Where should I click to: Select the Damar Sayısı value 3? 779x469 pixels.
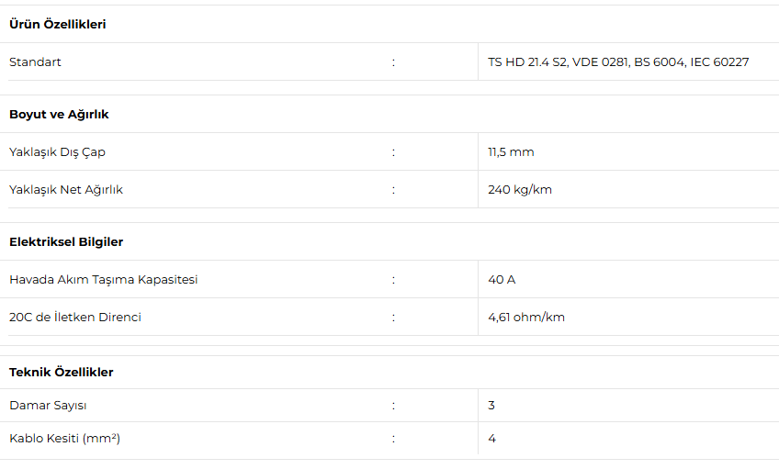click(x=491, y=406)
